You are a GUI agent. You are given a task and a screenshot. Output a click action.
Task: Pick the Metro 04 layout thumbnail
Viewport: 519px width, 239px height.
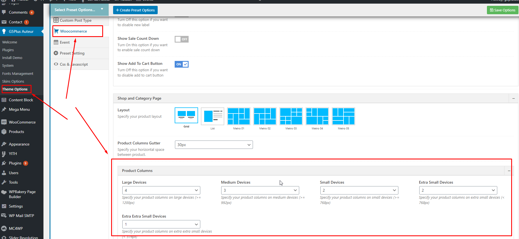(x=317, y=116)
